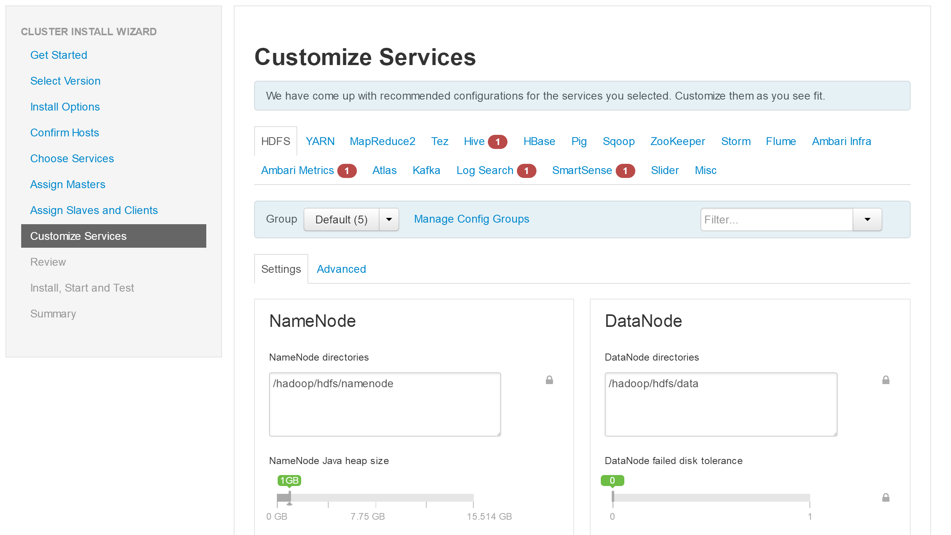
Task: Open the Sqoop tab
Action: (x=618, y=141)
